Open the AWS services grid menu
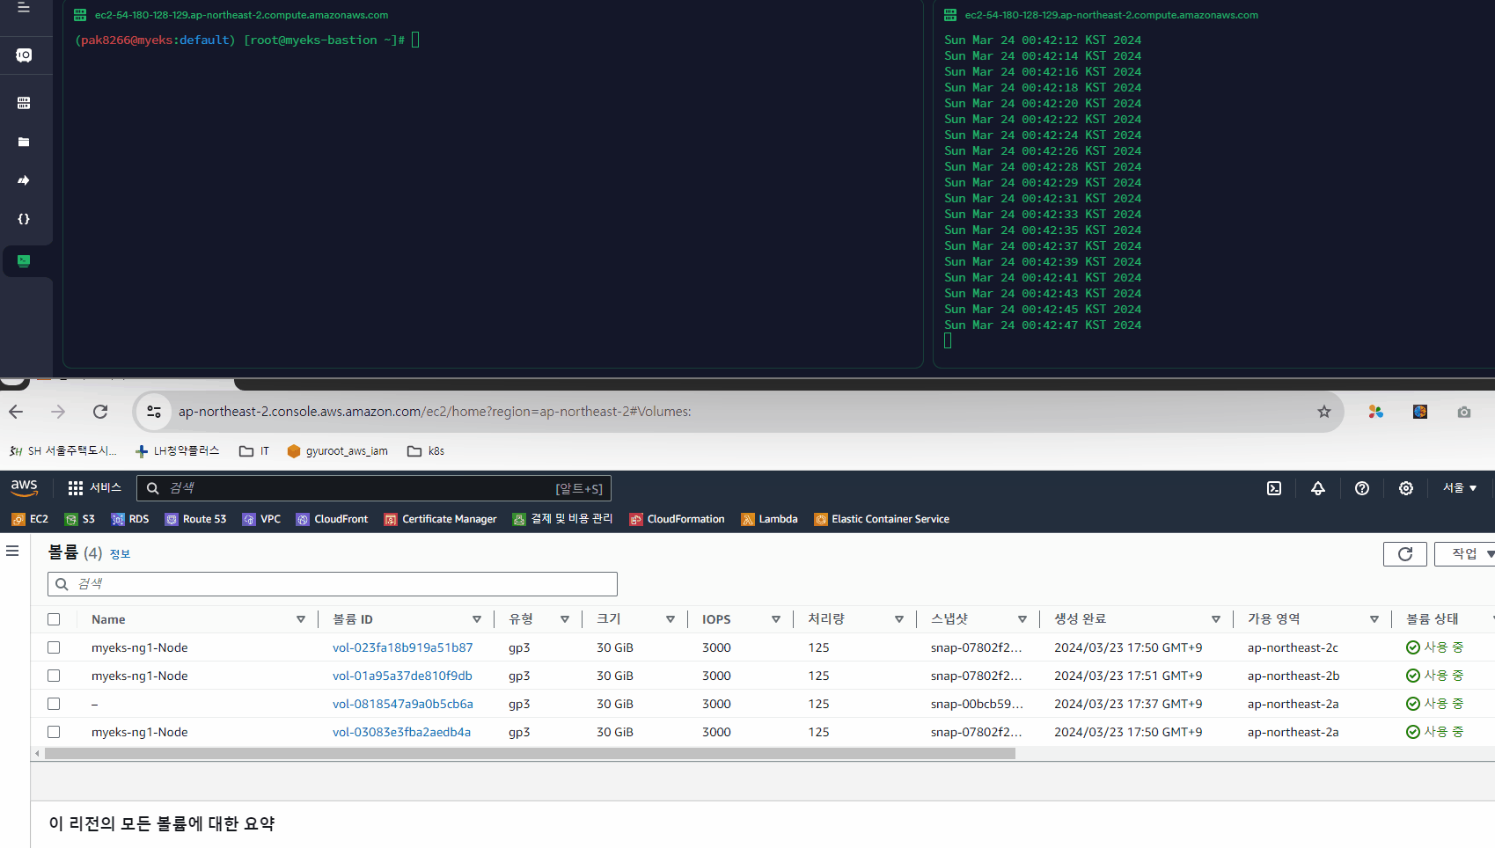Viewport: 1495px width, 848px height. pos(76,487)
